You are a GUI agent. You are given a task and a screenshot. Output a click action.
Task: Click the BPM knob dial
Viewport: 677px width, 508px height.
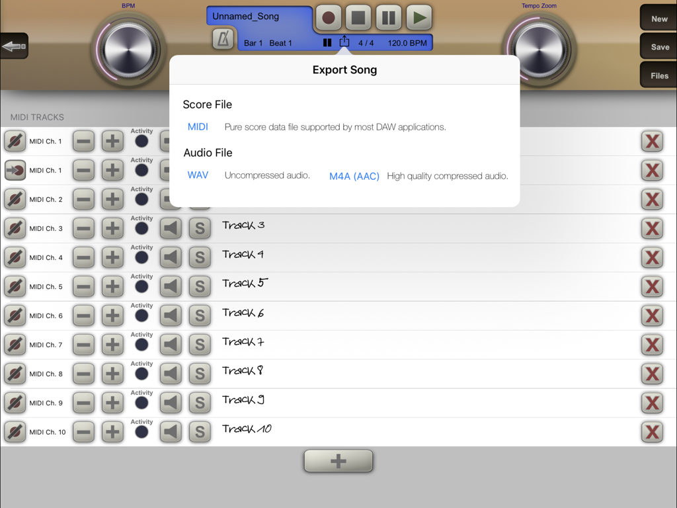(128, 50)
